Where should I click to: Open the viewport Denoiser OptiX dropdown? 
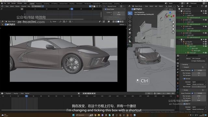(199, 82)
